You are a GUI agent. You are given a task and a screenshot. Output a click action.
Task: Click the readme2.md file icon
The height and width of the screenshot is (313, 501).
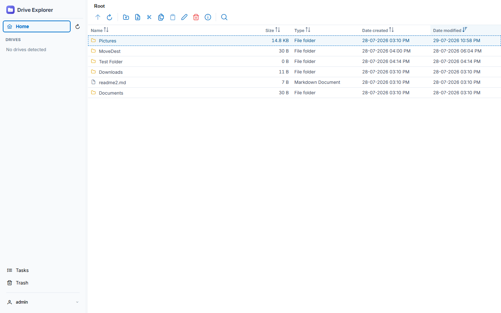coord(93,82)
